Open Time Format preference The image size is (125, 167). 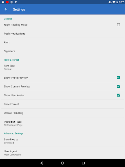click(x=62, y=104)
